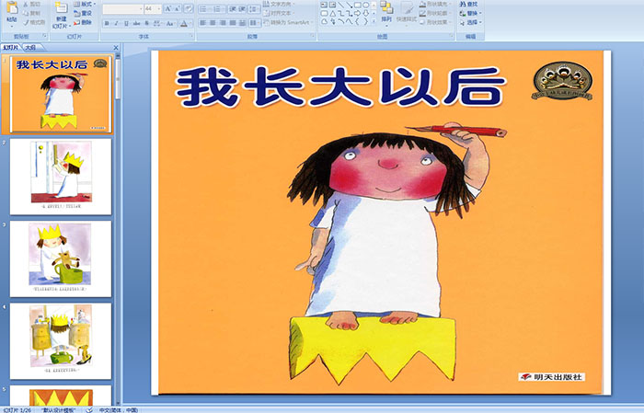
Task: Open Shape Outline (形状轮廓) options
Action: 436,13
